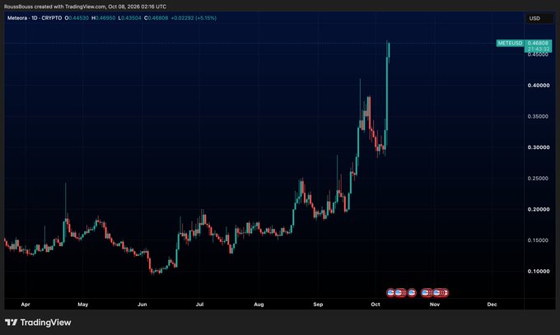The height and width of the screenshot is (335, 560).
Task: Select the Meteora · 1D · CRYPTO chart title
Action: point(35,18)
